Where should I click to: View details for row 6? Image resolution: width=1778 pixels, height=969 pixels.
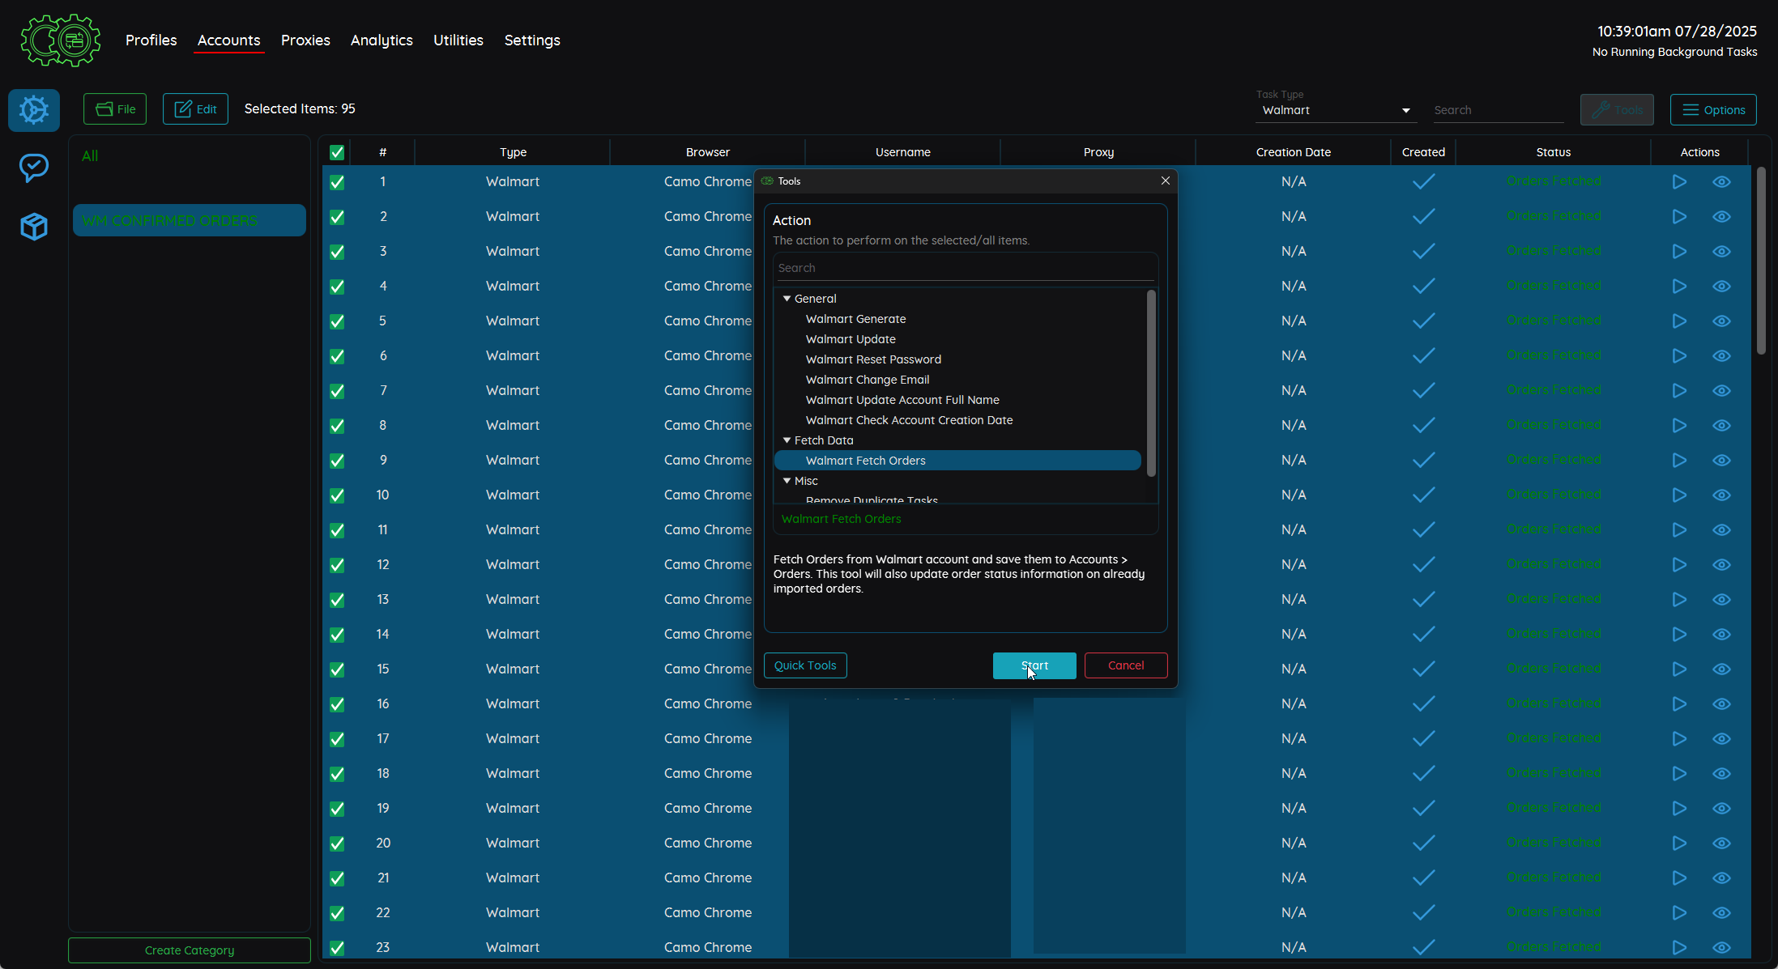[x=1721, y=356]
